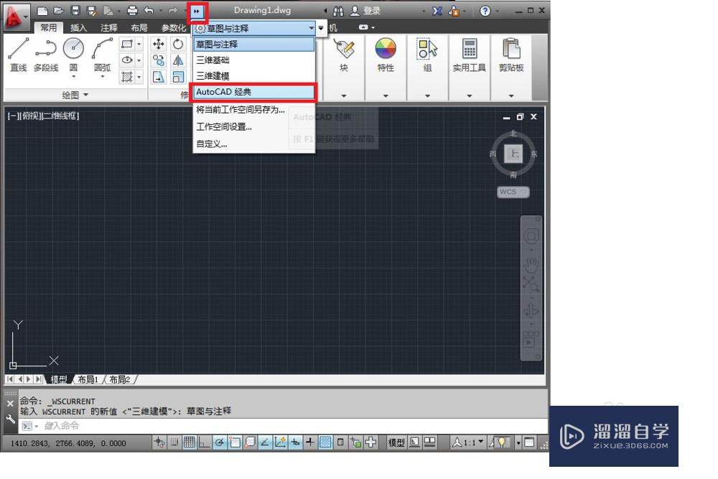The width and height of the screenshot is (718, 479).
Task: Select the Mirror tool
Action: 178,60
